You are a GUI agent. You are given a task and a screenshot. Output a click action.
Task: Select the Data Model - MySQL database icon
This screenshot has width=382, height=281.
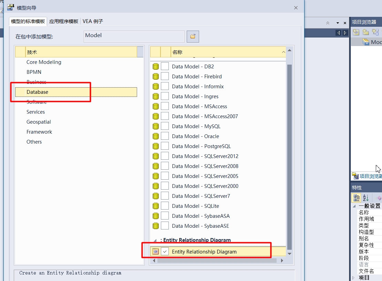156,126
